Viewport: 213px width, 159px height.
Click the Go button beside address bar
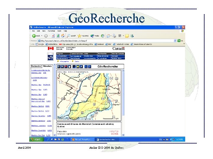click(180, 41)
